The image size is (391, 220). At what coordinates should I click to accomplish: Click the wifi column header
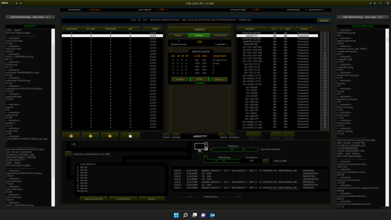tap(131, 29)
